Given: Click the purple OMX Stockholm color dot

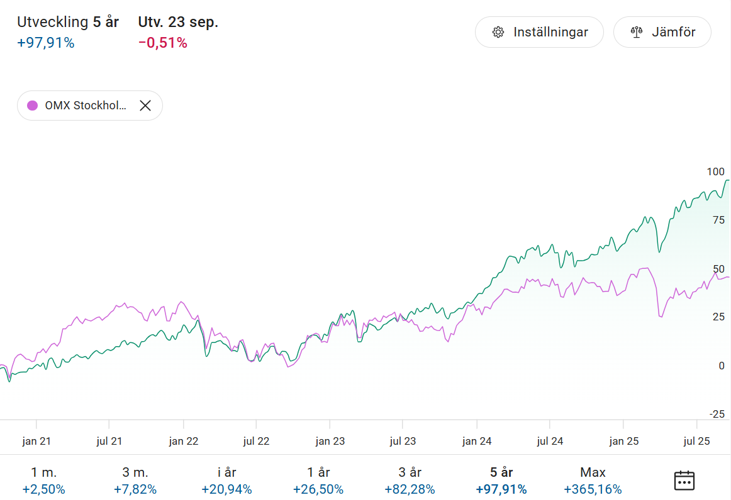Looking at the screenshot, I should point(32,106).
